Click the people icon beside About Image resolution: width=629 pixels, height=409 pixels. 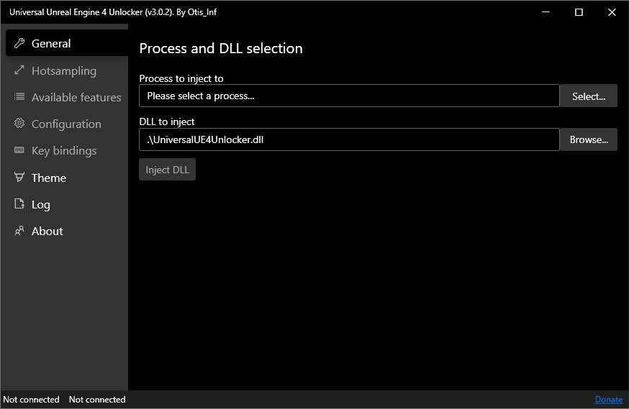click(x=19, y=231)
